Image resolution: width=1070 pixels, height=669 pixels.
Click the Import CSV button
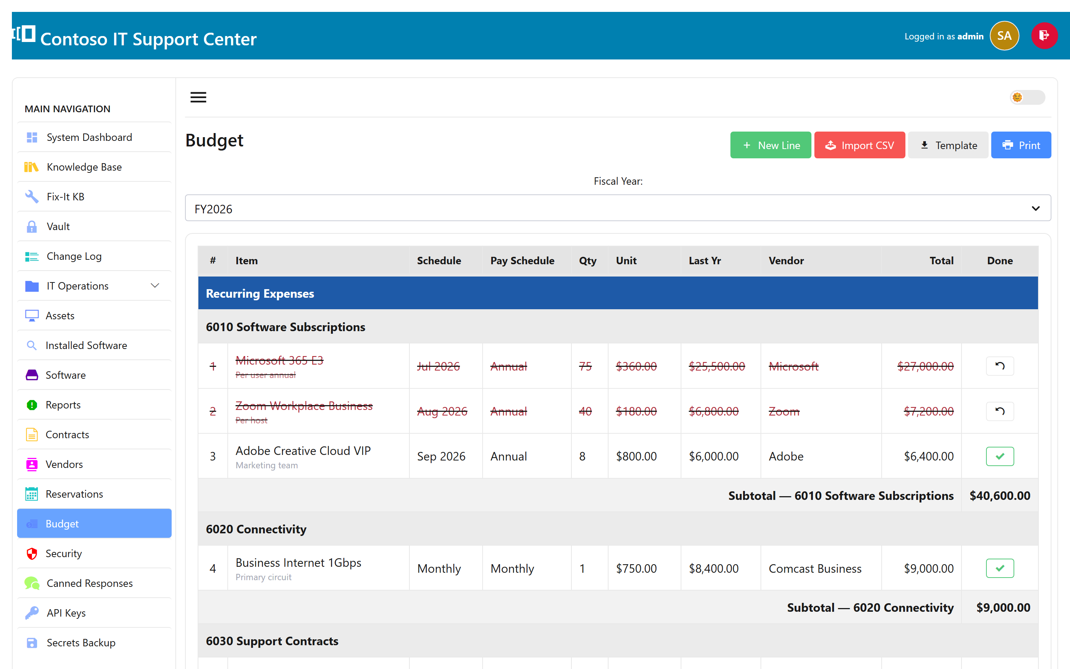pos(859,145)
